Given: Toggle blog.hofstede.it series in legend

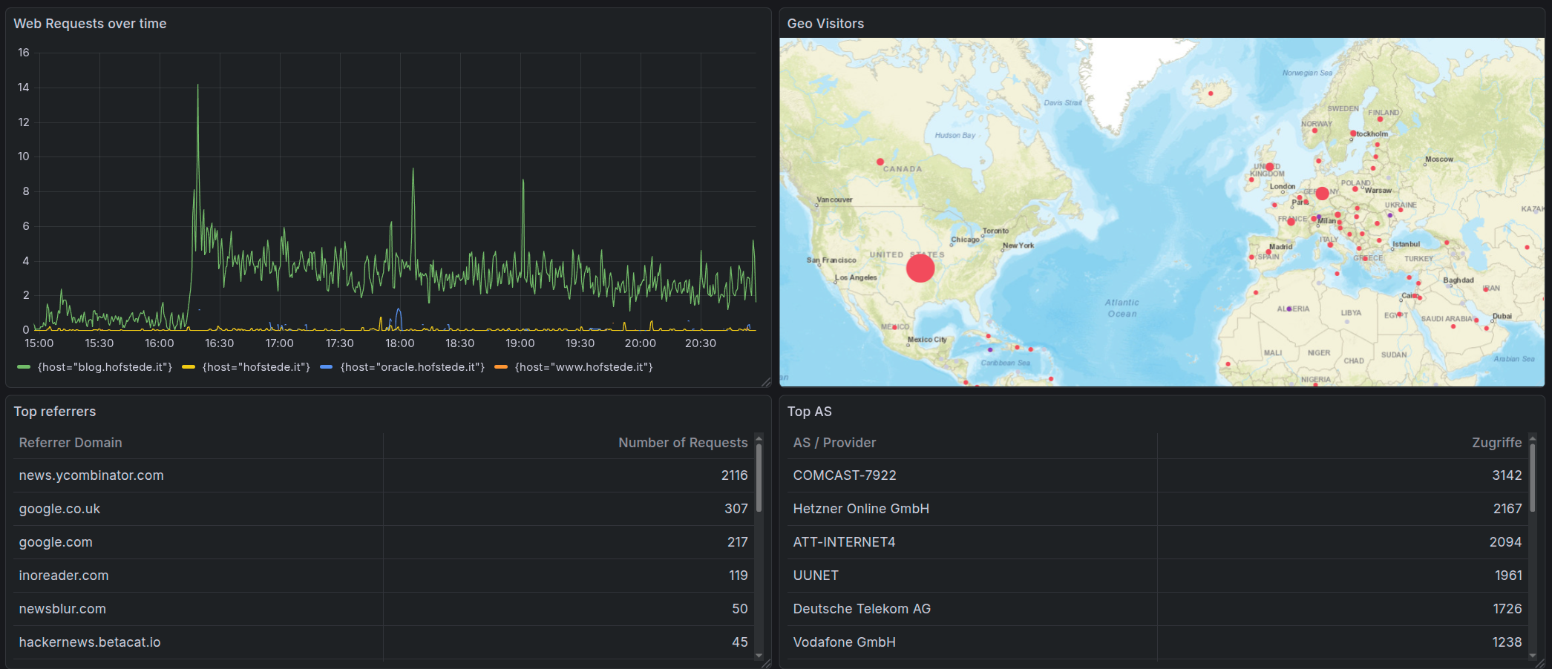Looking at the screenshot, I should [x=105, y=367].
